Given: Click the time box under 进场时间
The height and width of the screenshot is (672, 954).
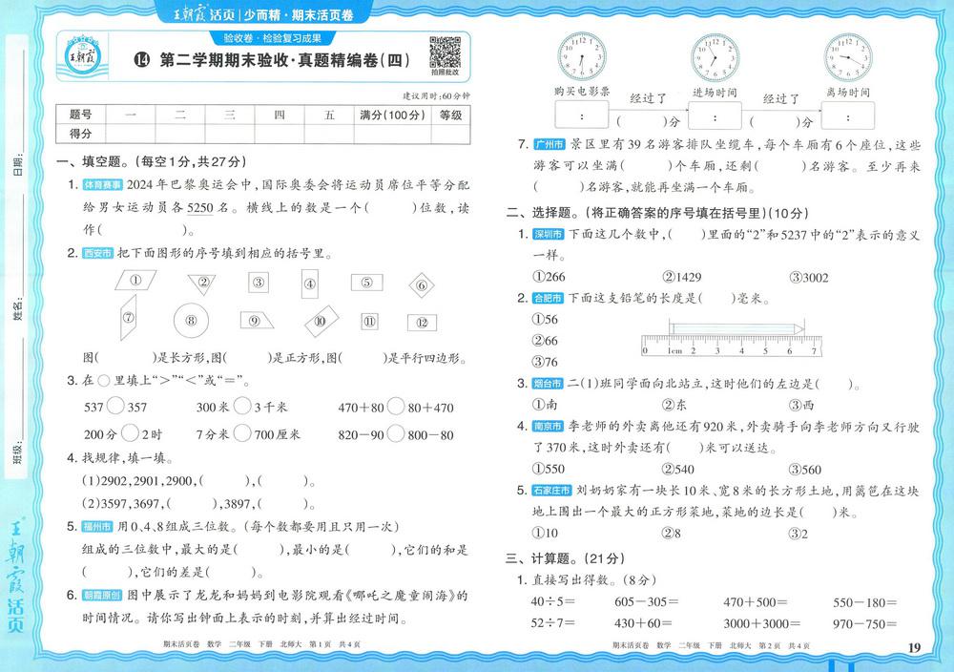Looking at the screenshot, I should pyautogui.click(x=715, y=115).
